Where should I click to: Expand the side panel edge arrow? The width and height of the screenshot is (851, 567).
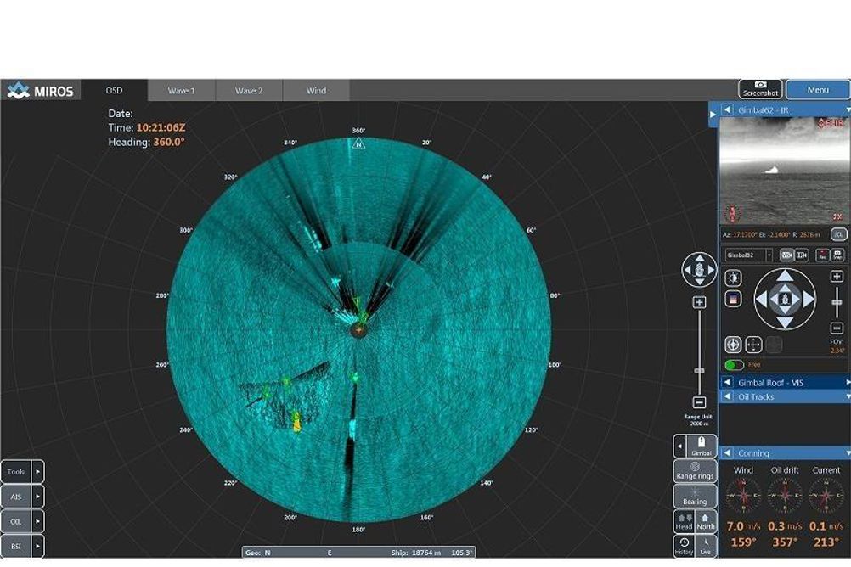pos(713,115)
